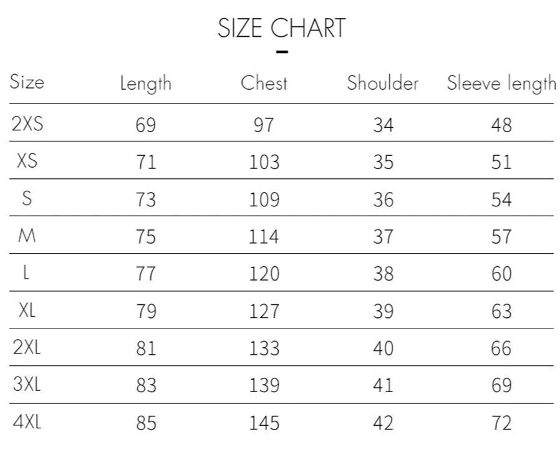Select chest value 145 in 4XL row
Image resolution: width=560 pixels, height=452 pixels.
coord(264,423)
